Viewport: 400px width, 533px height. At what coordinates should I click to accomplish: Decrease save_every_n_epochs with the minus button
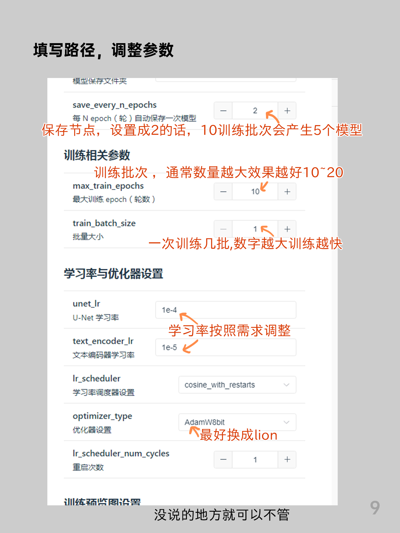pos(223,111)
